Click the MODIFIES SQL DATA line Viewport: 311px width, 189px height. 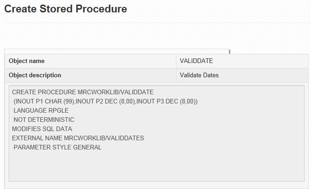[x=42, y=129]
